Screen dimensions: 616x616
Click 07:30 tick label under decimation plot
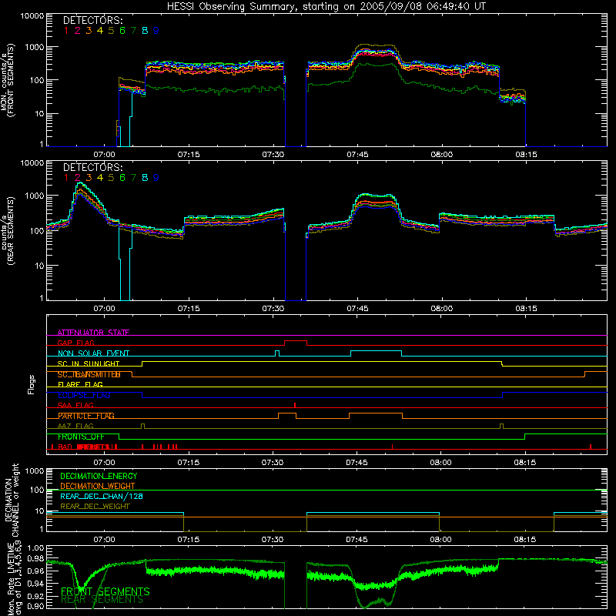tap(273, 540)
